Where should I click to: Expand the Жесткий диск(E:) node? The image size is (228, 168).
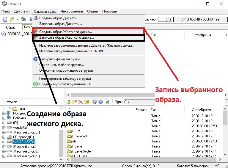[x=4, y=132]
